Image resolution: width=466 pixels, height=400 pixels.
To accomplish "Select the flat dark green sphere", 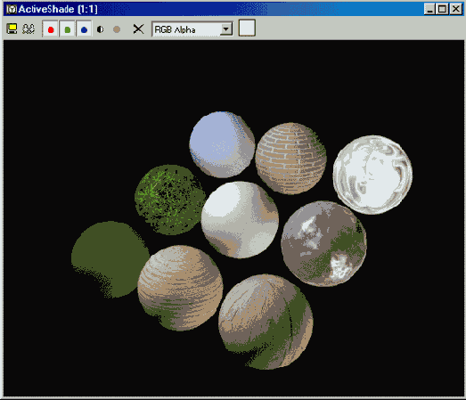I will pyautogui.click(x=110, y=259).
